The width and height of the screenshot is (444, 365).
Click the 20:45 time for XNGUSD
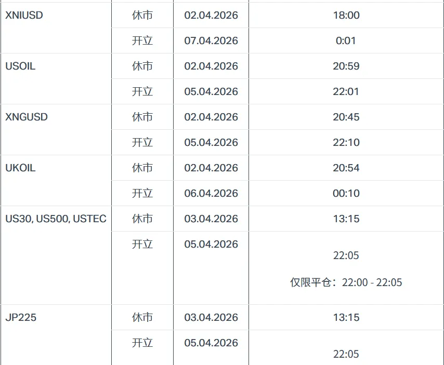click(x=346, y=117)
